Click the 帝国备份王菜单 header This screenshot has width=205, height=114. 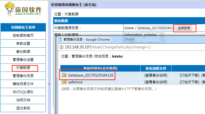click(23, 27)
